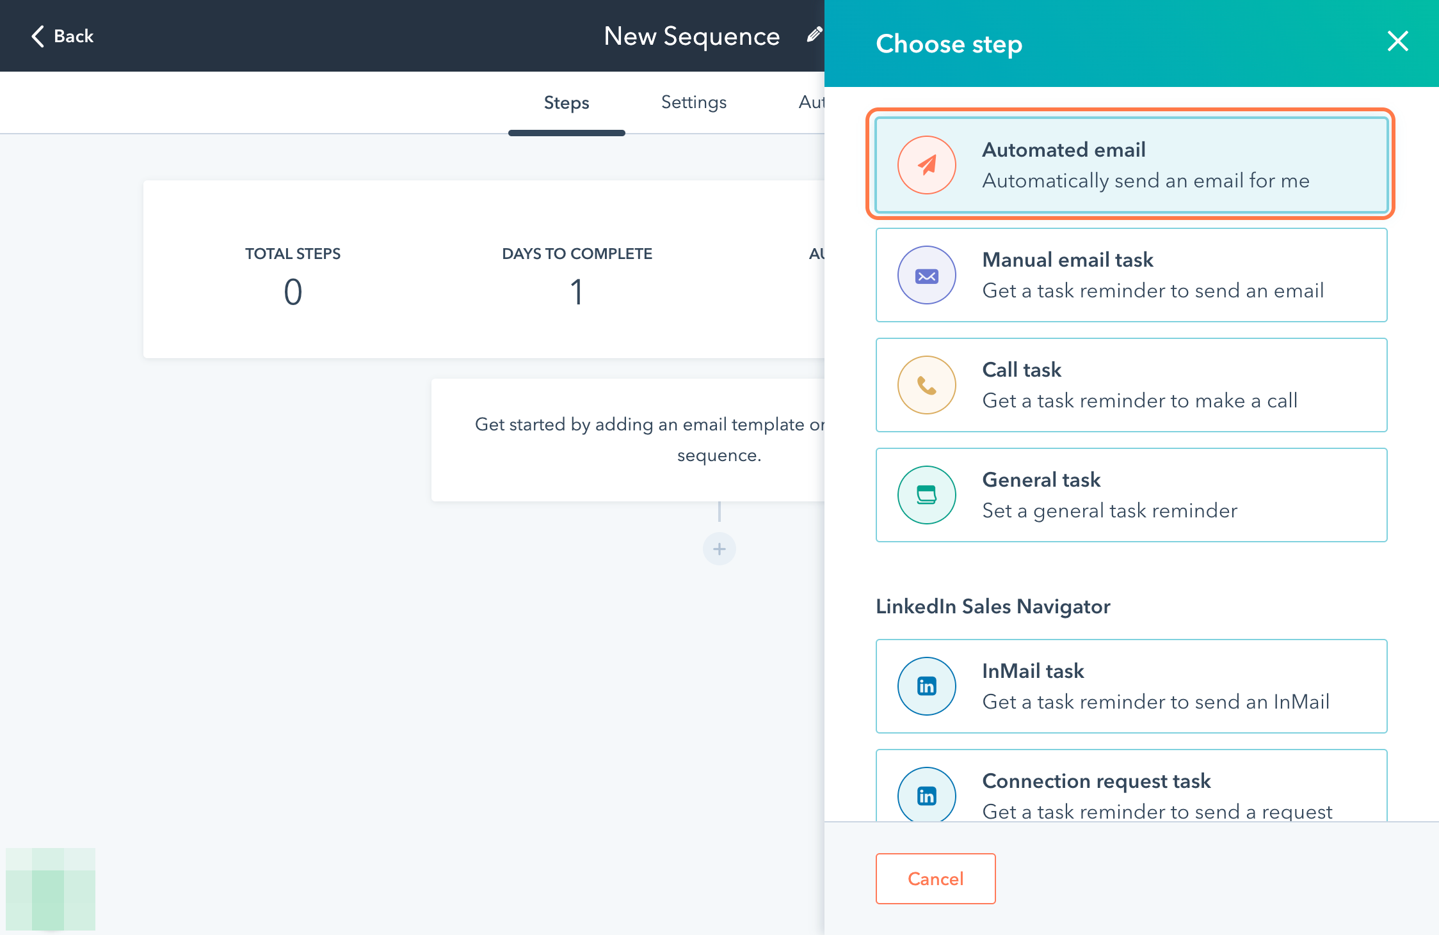Click 'Set a general task reminder' text

[x=1109, y=510]
